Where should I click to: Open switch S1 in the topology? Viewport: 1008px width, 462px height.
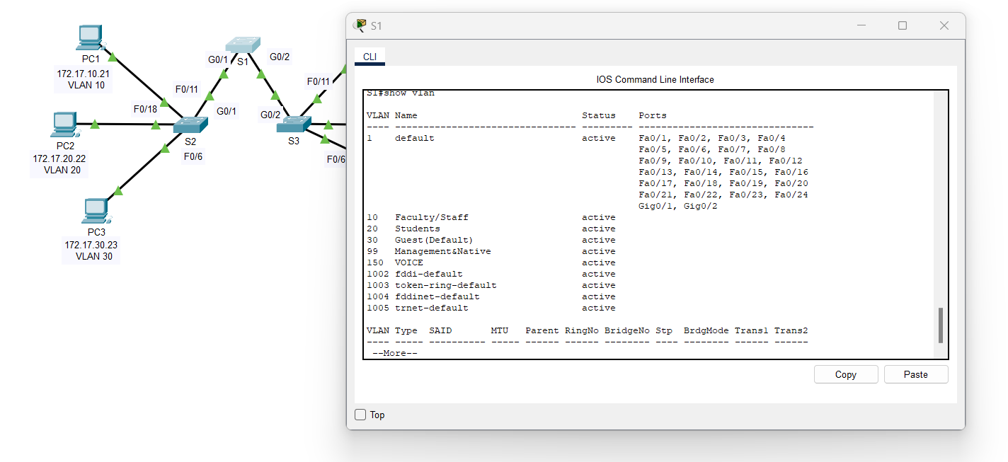pos(244,44)
